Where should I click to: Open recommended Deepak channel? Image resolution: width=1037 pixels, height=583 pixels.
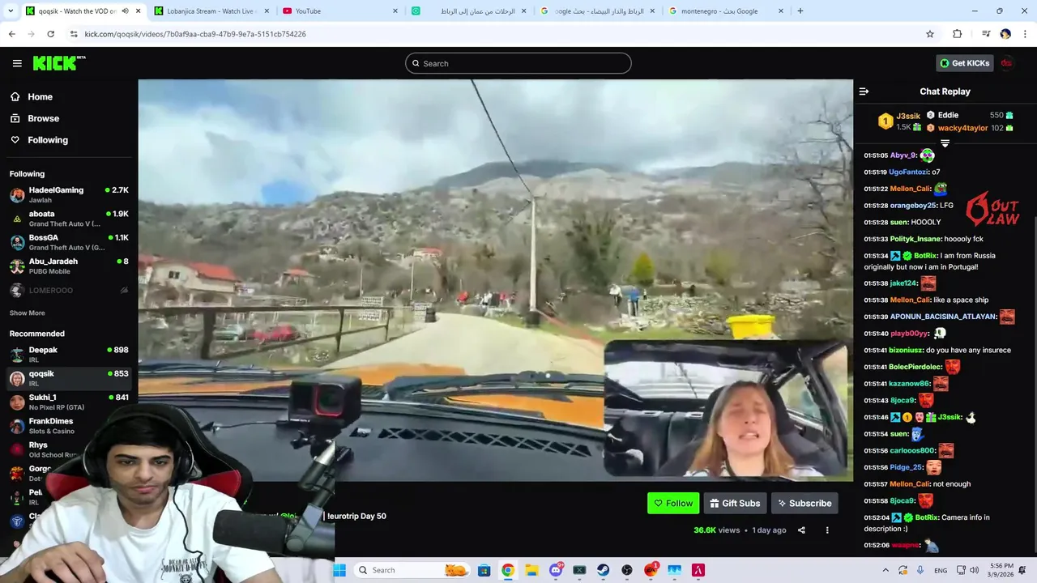[69, 354]
